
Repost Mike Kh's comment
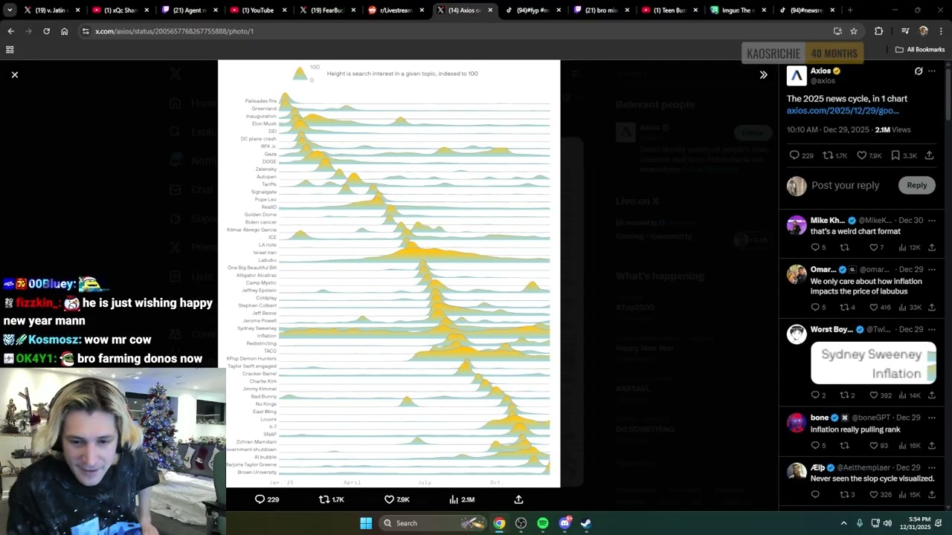click(844, 247)
